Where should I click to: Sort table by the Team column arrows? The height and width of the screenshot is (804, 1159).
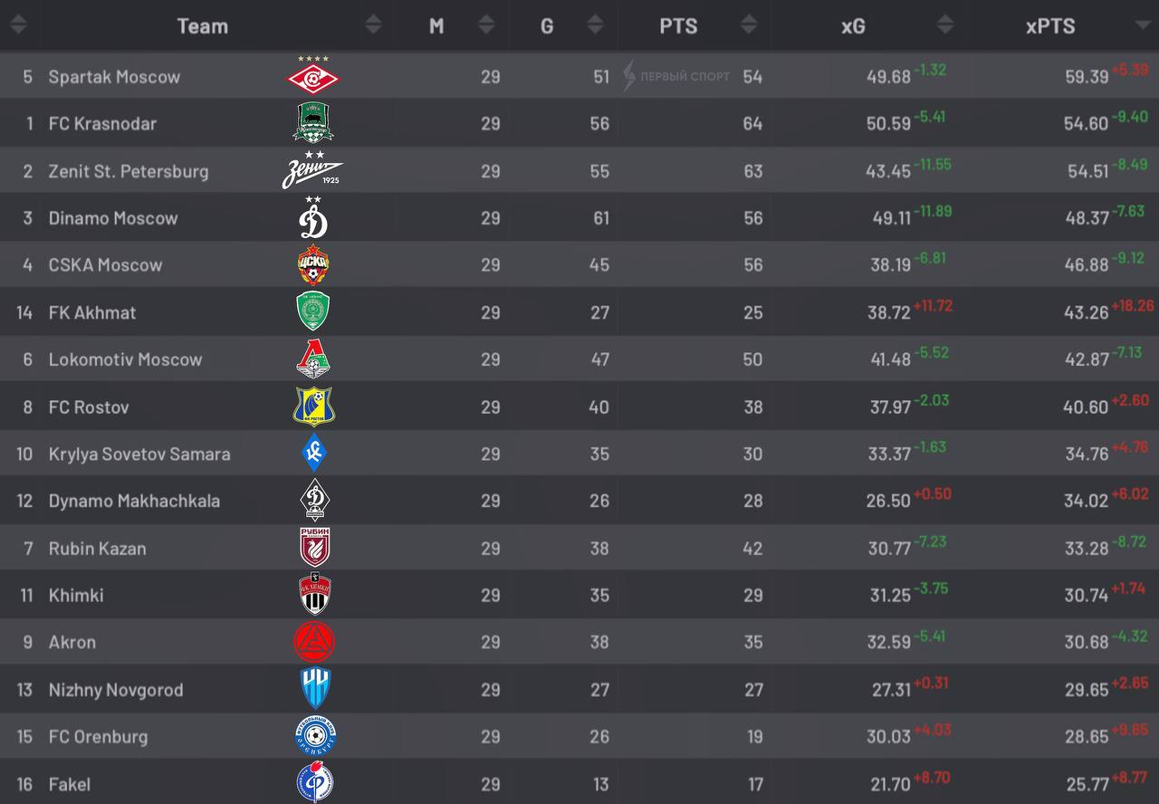373,25
